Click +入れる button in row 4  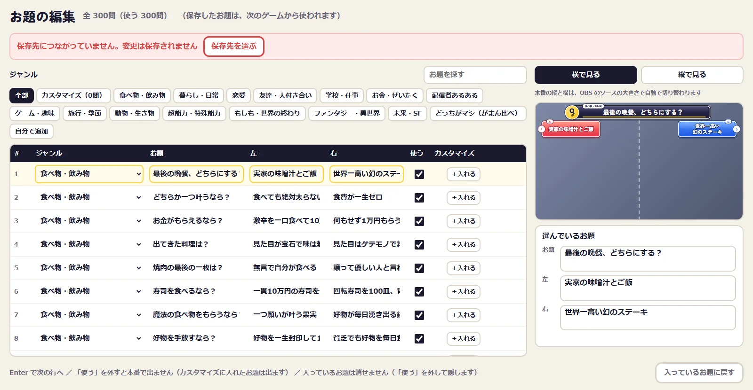coord(464,244)
